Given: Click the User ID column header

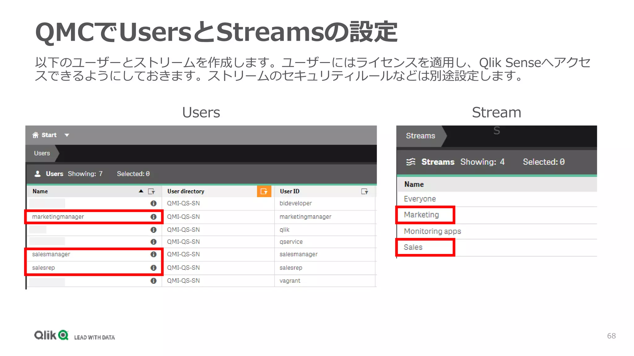Looking at the screenshot, I should [290, 191].
